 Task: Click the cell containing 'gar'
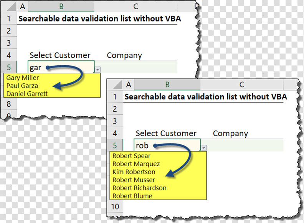click(x=61, y=67)
